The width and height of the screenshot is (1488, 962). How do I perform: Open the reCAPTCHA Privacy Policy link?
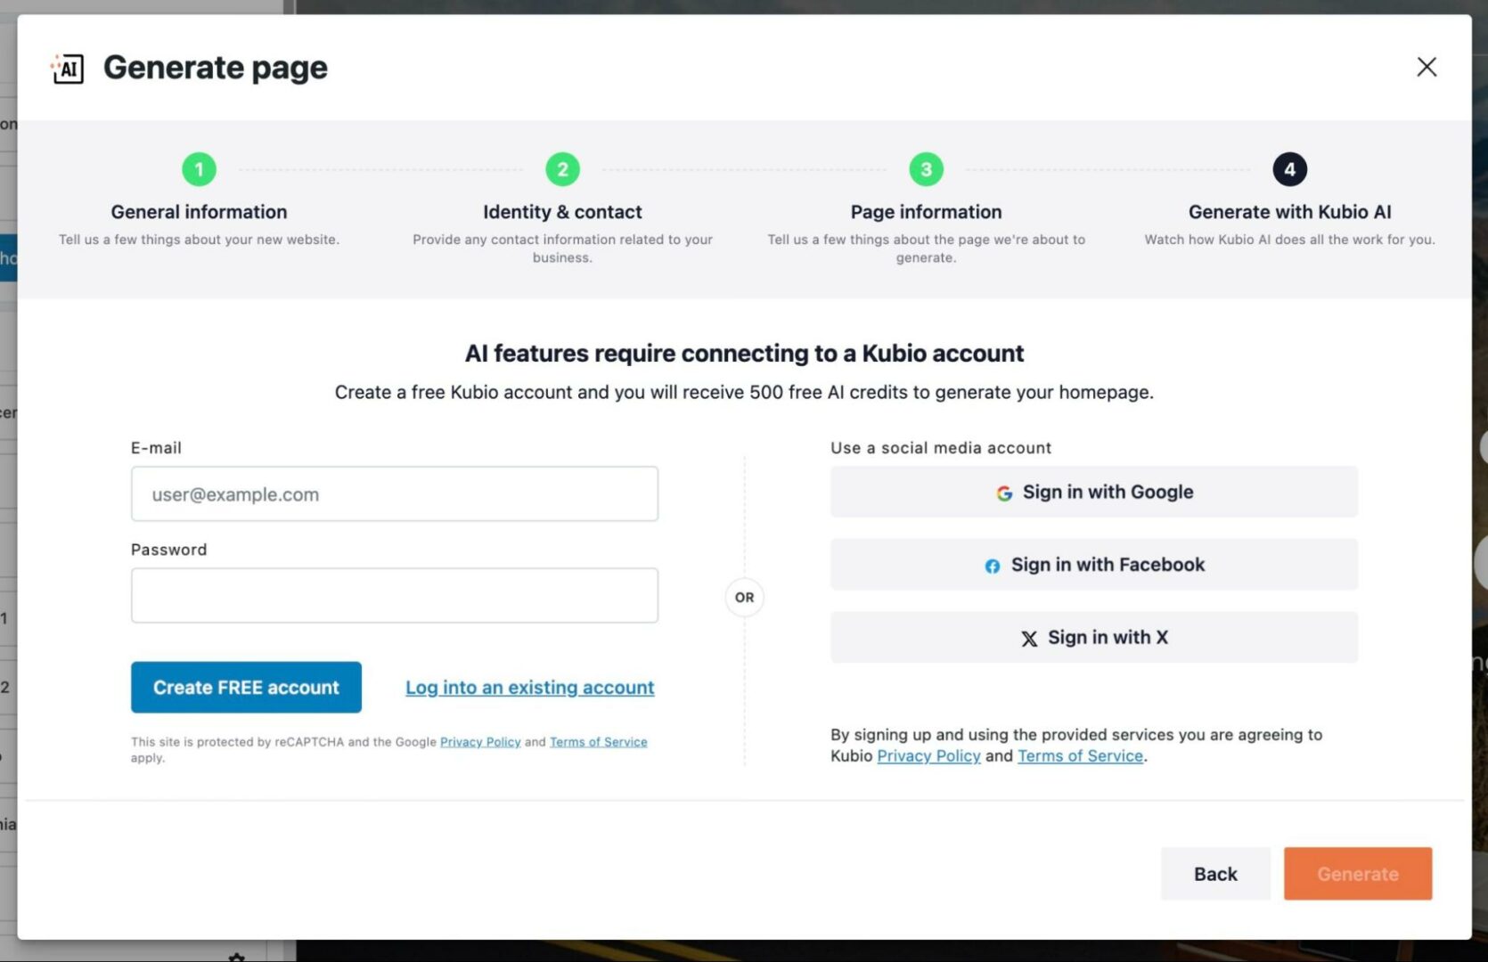pyautogui.click(x=480, y=742)
